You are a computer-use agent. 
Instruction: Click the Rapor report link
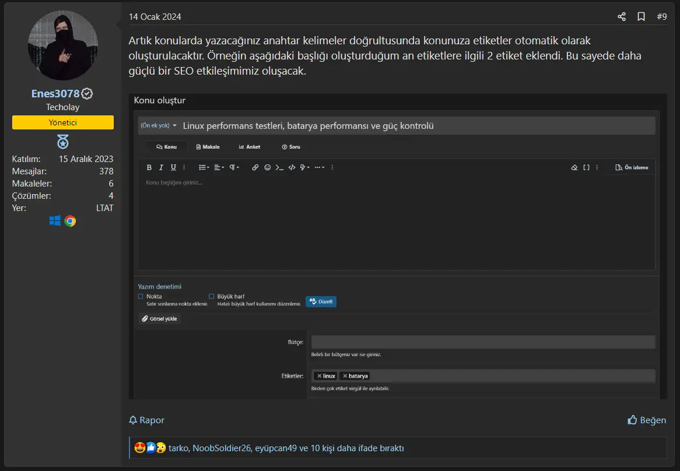(146, 420)
